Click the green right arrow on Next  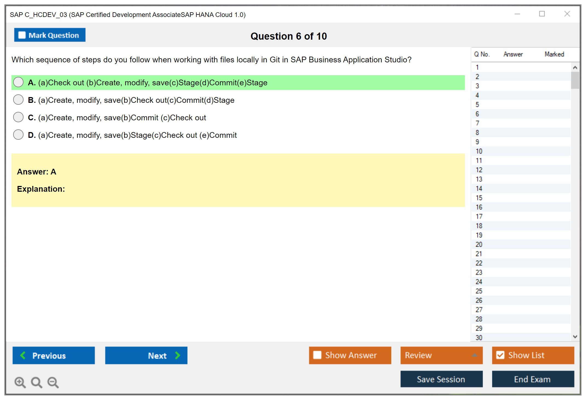coord(177,355)
